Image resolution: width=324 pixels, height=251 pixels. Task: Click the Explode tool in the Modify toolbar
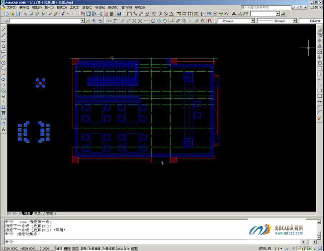[x=320, y=118]
